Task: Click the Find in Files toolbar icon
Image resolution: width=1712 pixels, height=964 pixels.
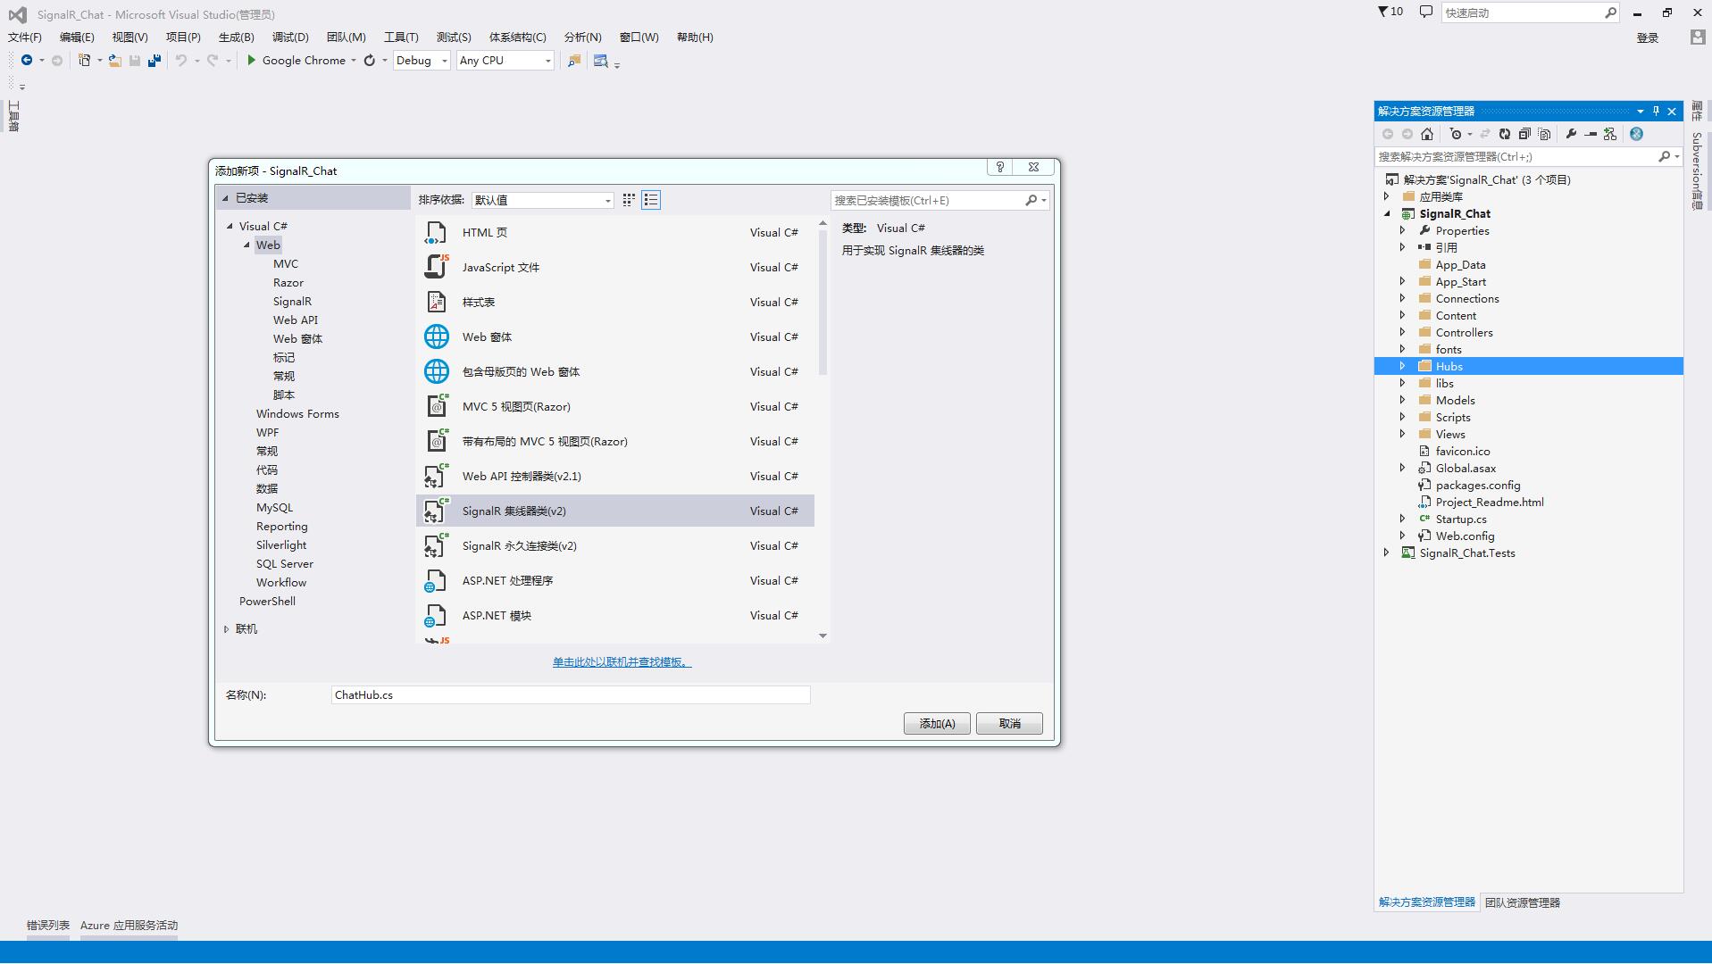Action: [601, 61]
